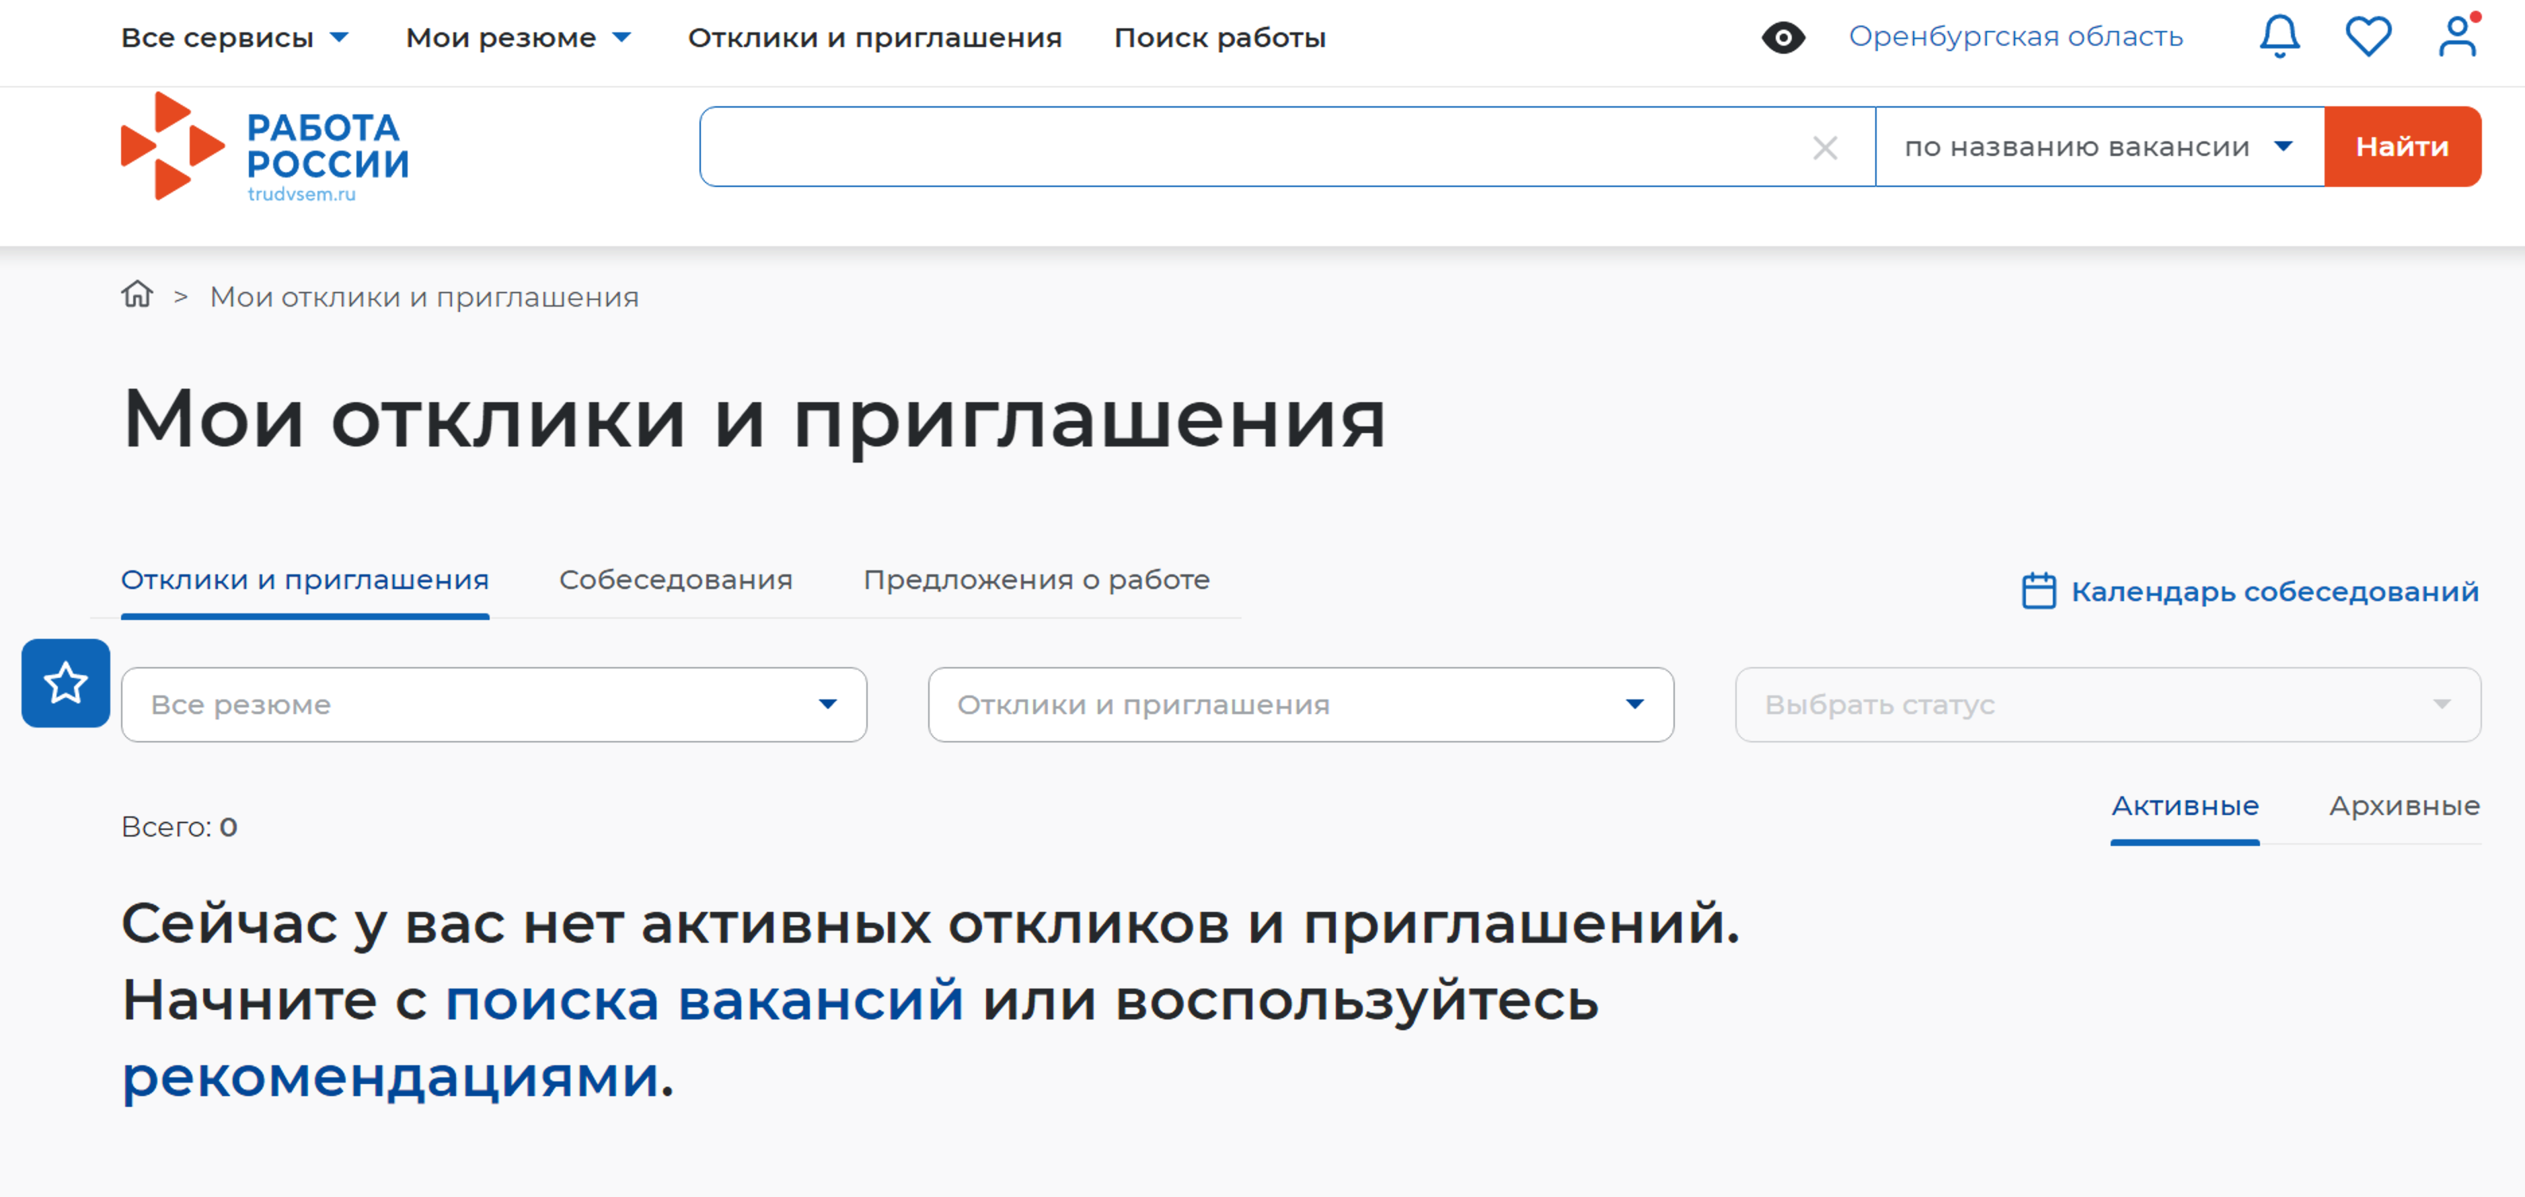Switch to the Предложения о работе tab
The width and height of the screenshot is (2525, 1197).
[x=1036, y=580]
